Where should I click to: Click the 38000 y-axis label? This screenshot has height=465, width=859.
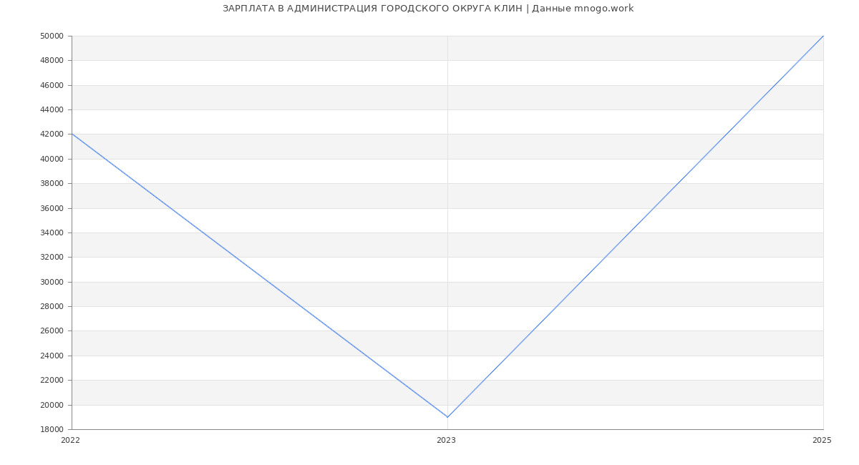point(52,183)
